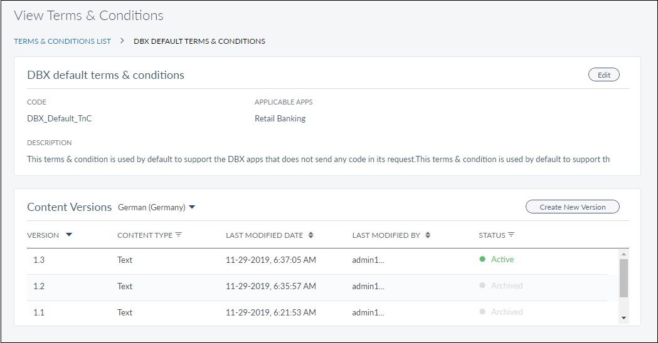The height and width of the screenshot is (343, 658).
Task: Select version 1.3 row
Action: pos(39,260)
